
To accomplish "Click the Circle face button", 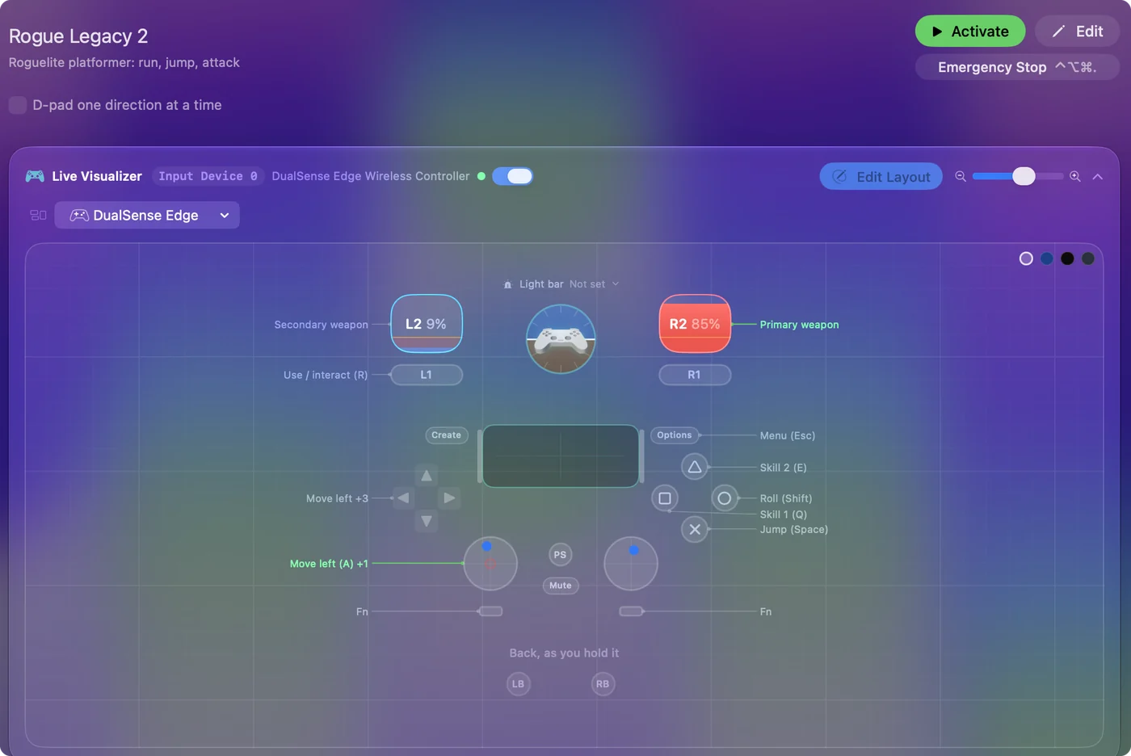I will (725, 498).
